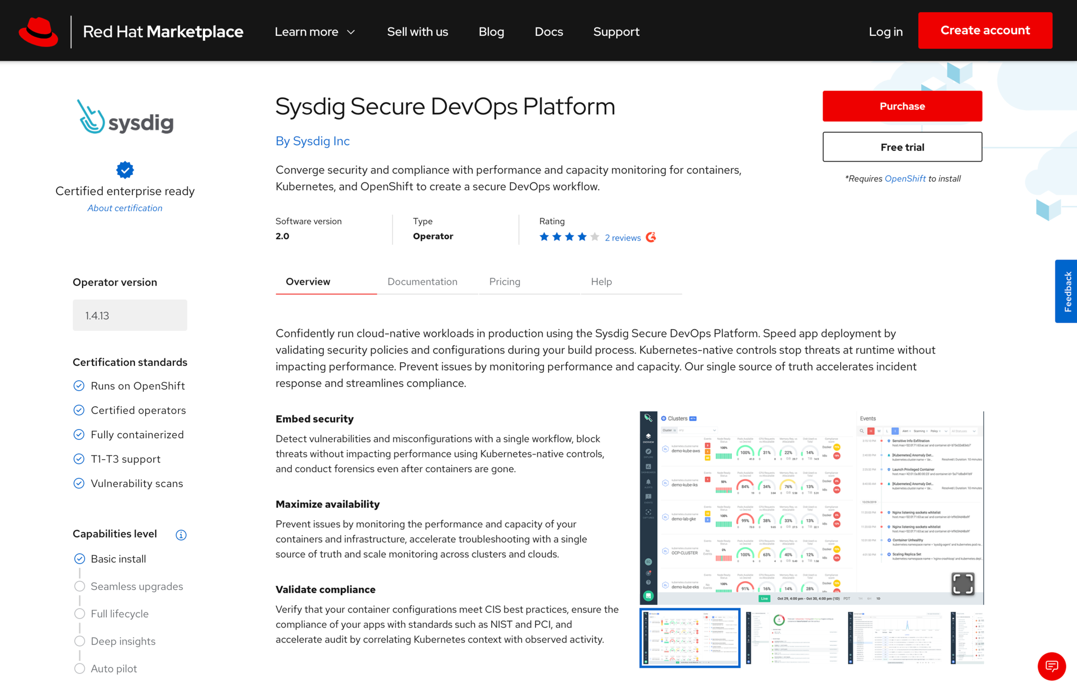Open the 2 reviews link
This screenshot has height=686, width=1077.
point(623,237)
